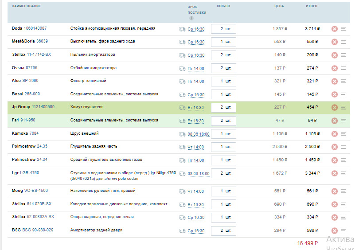Viewport: 355px width, 250px height.
Task: Remove Polmostrow 24.34 middle muffler
Action: point(335,160)
